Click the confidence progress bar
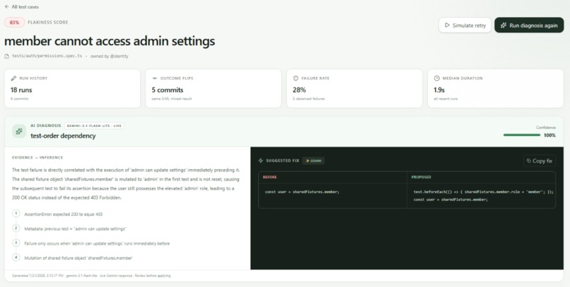Image resolution: width=570 pixels, height=287 pixels. (x=522, y=135)
